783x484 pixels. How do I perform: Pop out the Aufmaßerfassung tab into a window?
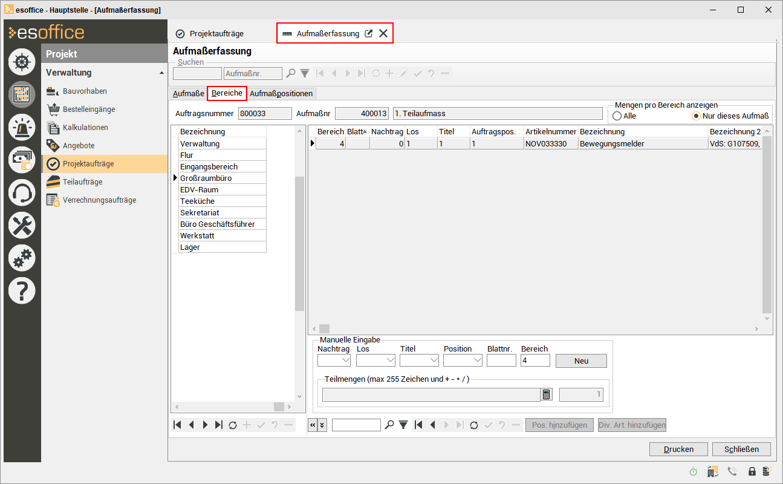[x=369, y=33]
